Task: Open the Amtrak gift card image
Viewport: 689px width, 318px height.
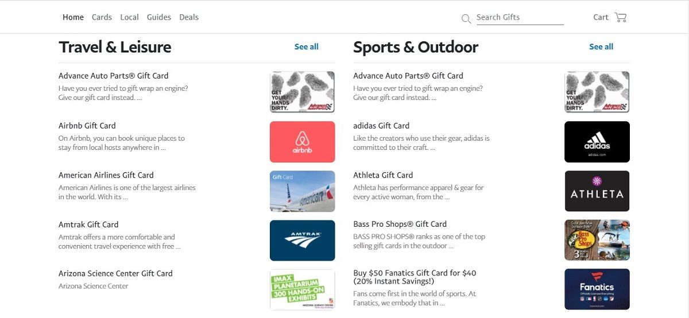Action: coord(302,241)
